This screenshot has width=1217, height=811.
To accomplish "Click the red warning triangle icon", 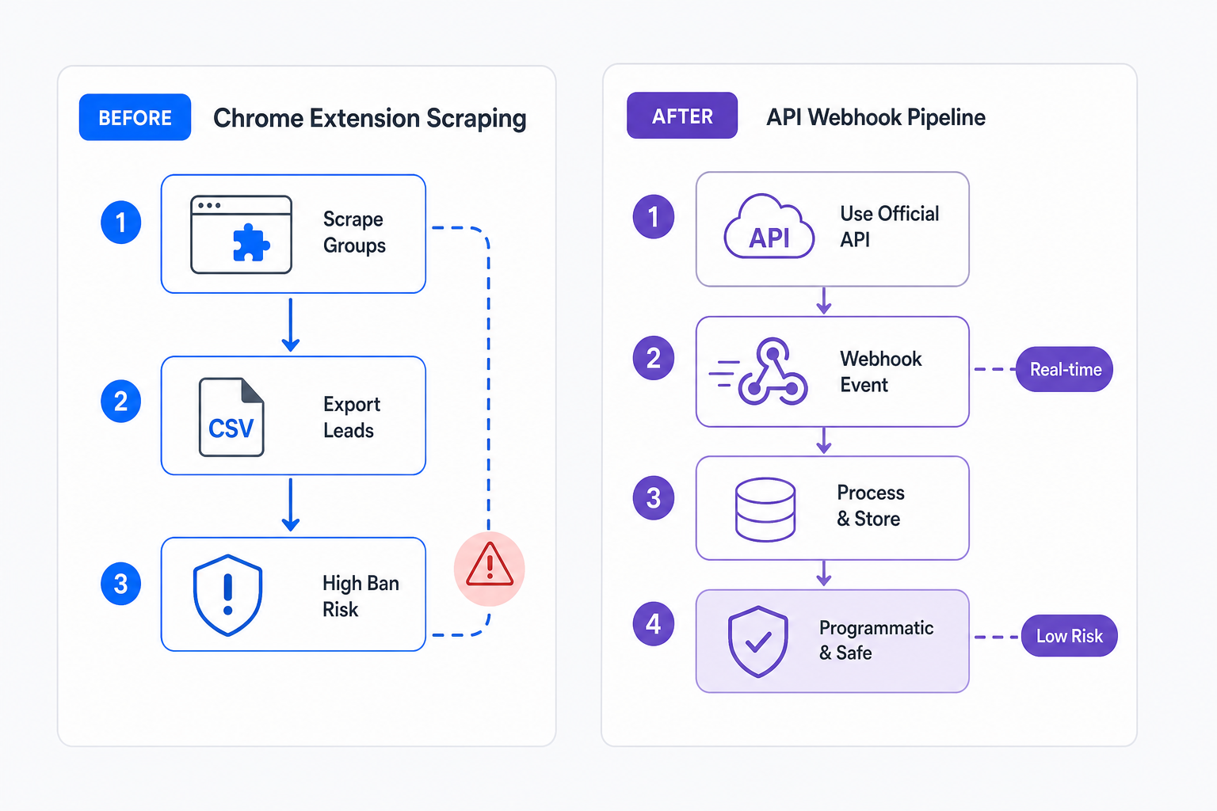I will 490,565.
